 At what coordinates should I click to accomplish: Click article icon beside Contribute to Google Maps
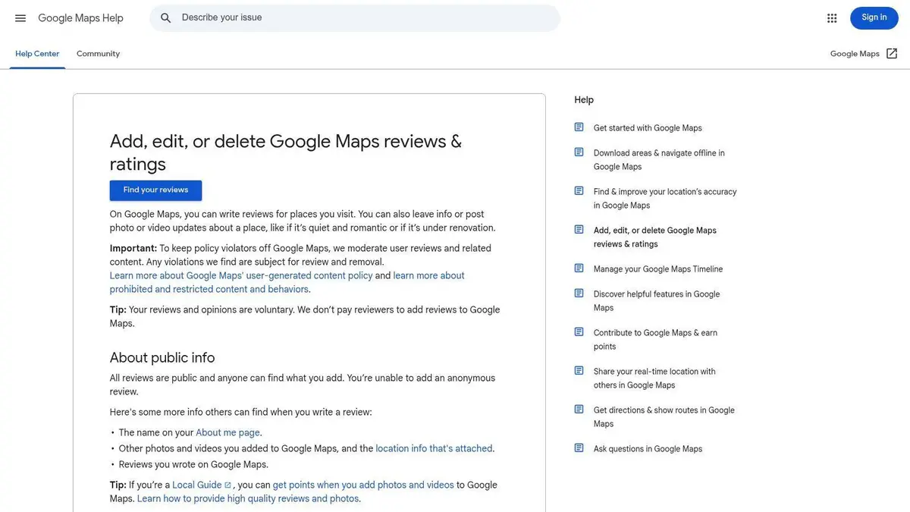579,332
